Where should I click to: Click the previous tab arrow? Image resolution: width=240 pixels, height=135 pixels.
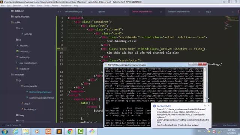(x=58, y=12)
